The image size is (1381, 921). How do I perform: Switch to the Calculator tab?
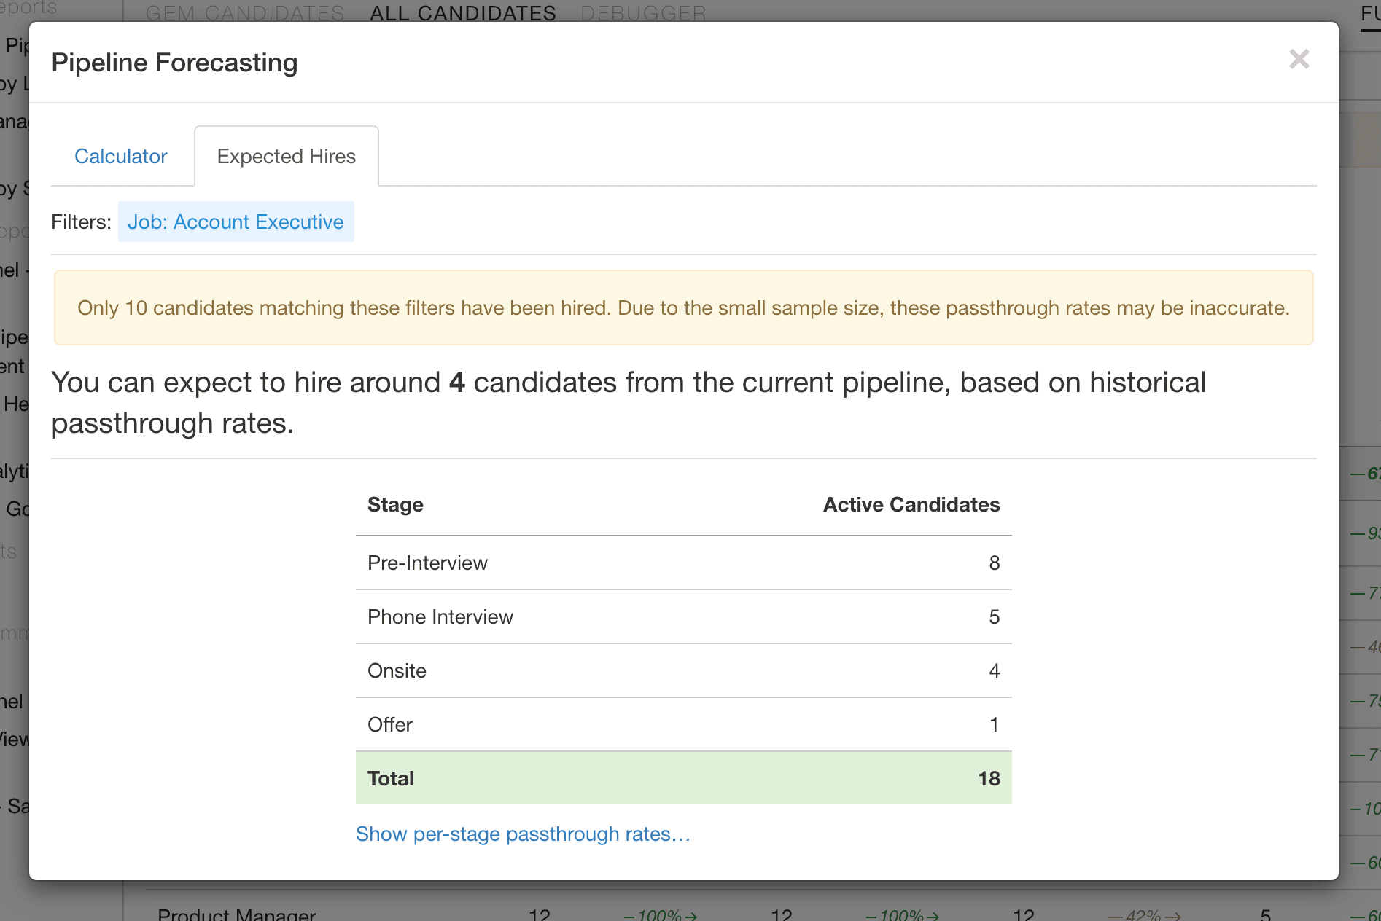click(x=121, y=157)
